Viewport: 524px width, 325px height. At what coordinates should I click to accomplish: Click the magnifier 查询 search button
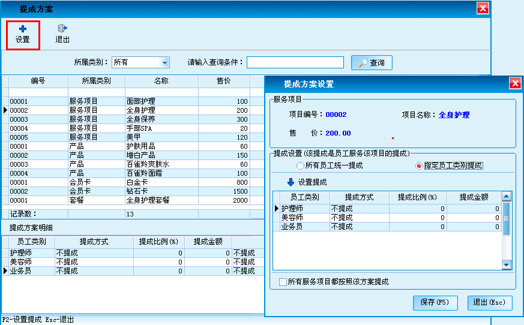point(372,62)
